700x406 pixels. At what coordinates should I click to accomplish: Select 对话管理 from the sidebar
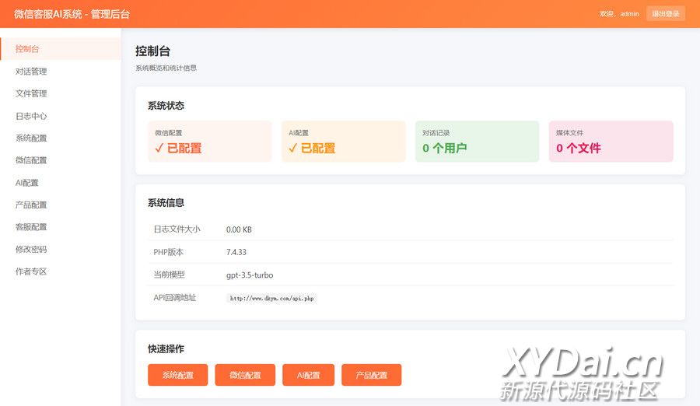[x=31, y=72]
